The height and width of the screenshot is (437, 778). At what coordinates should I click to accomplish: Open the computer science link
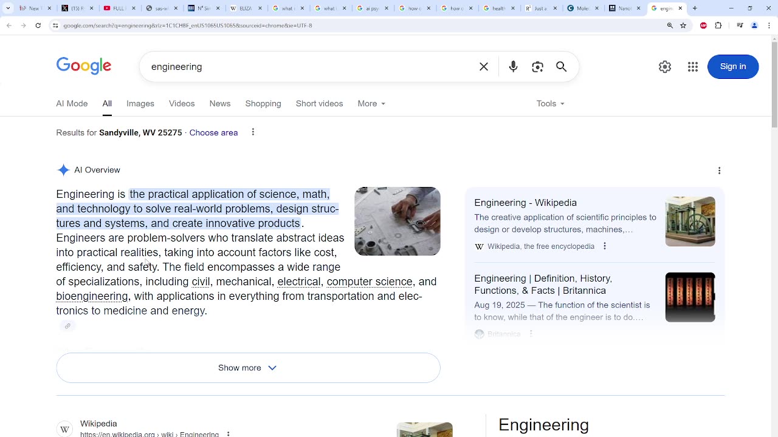point(370,282)
